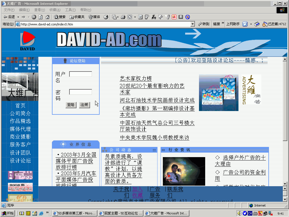
Task: Click the Refresh page toolbar icon
Action: pos(41,17)
